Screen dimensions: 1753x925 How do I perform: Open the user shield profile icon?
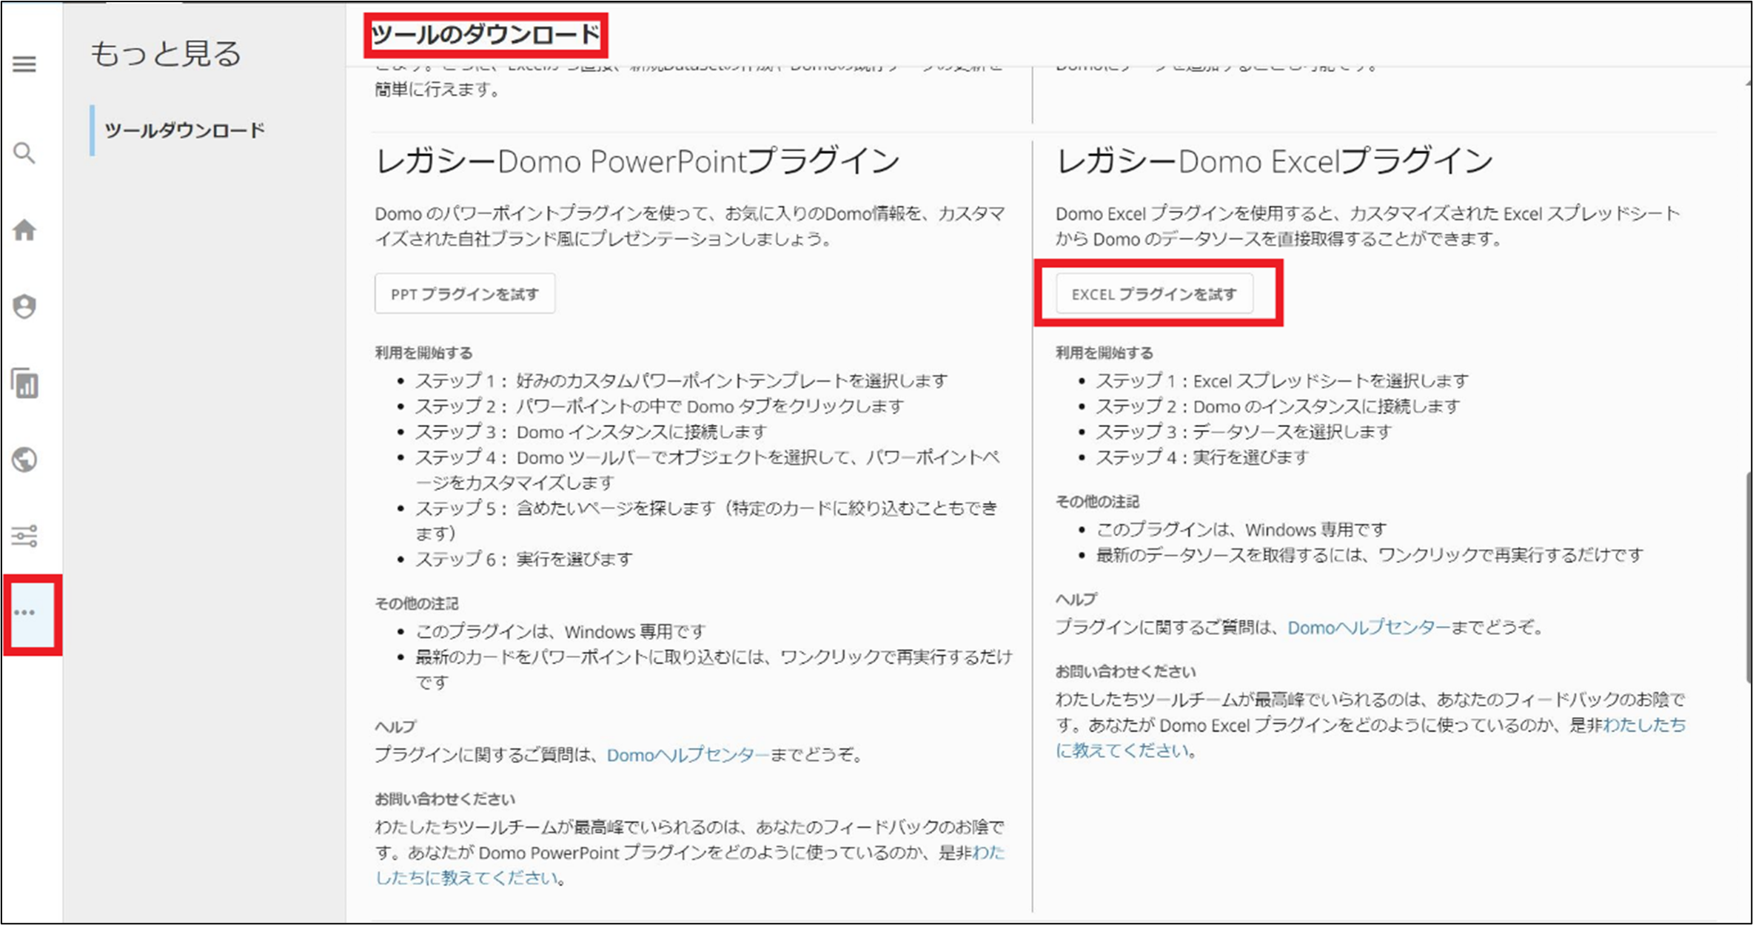pyautogui.click(x=24, y=306)
